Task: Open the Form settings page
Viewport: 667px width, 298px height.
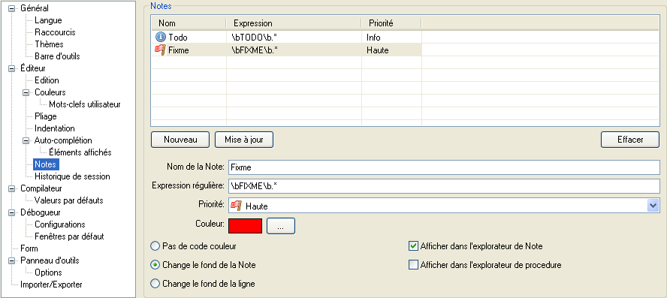Action: [x=29, y=248]
